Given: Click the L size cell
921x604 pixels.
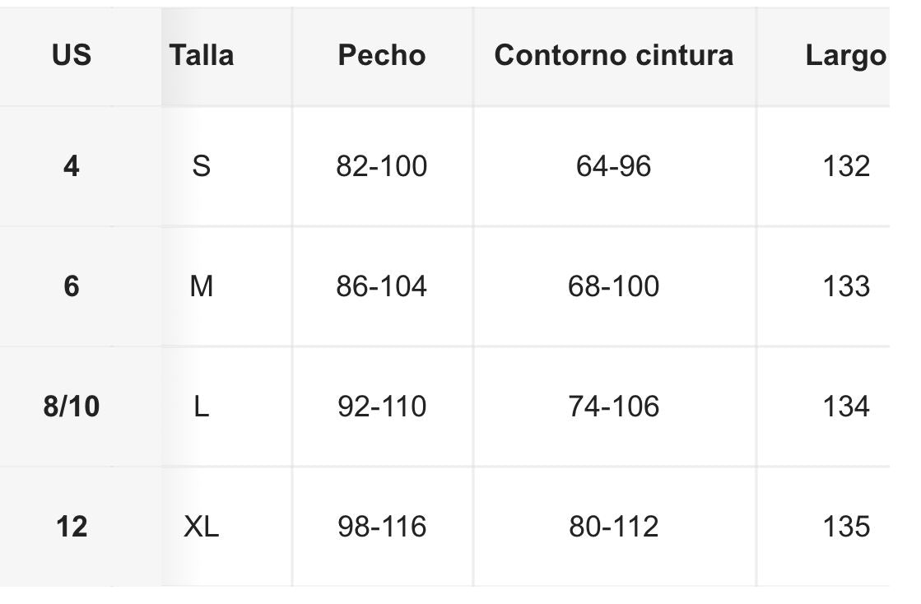Looking at the screenshot, I should (x=202, y=407).
